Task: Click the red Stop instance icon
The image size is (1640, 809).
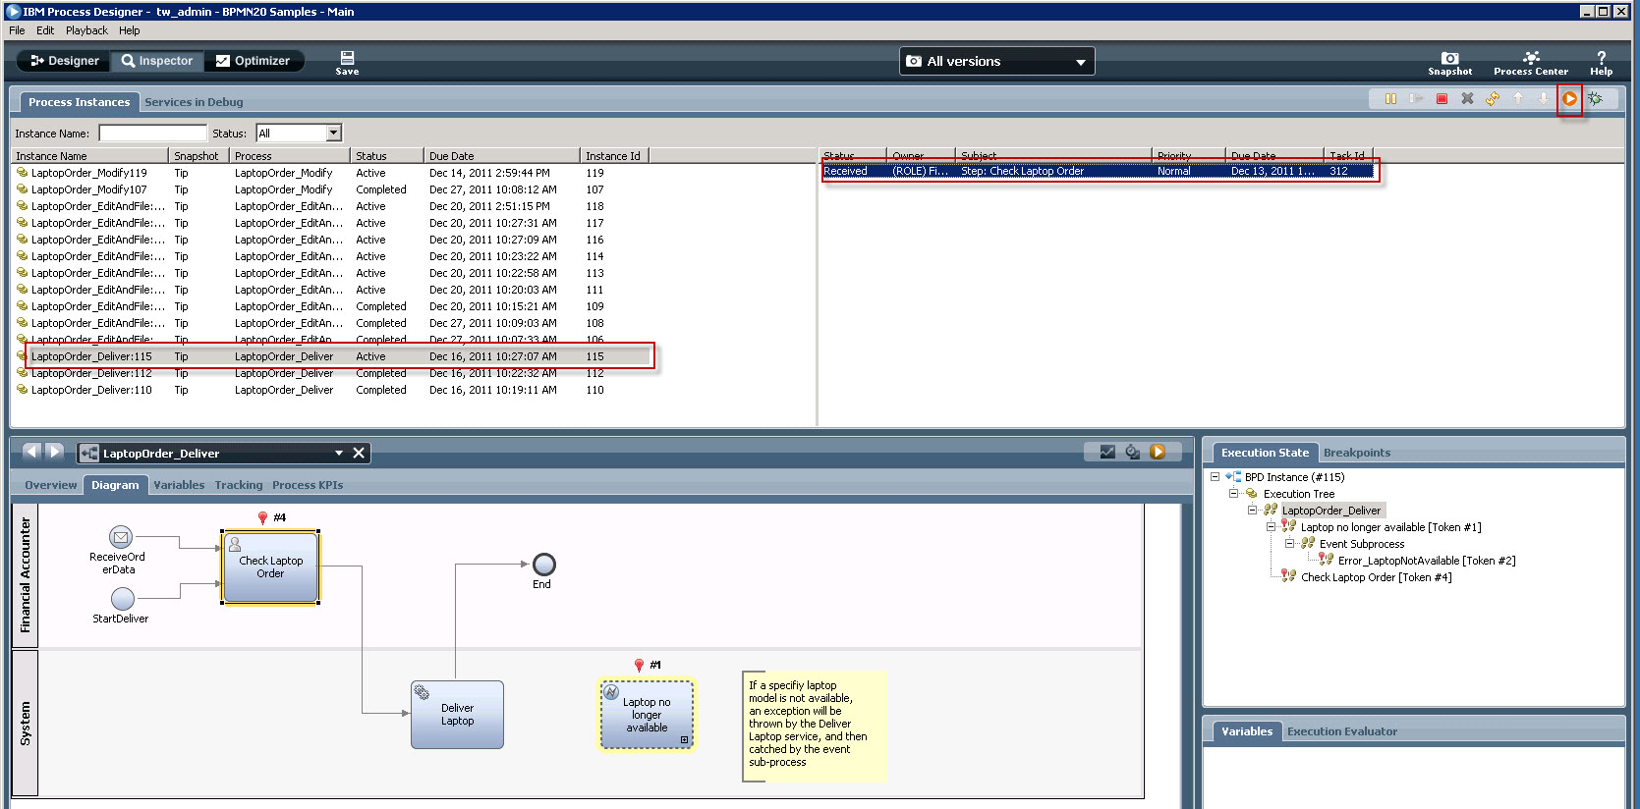Action: [1442, 99]
